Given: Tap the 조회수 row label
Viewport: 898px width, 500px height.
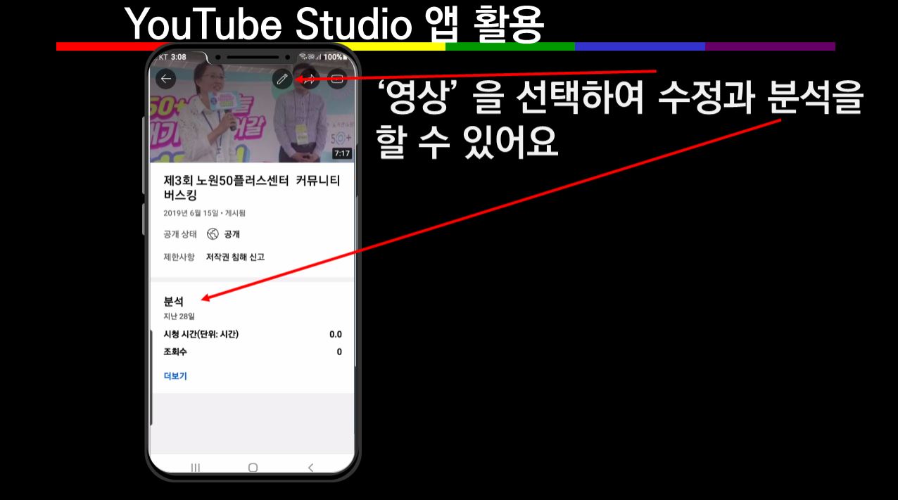Looking at the screenshot, I should pos(175,352).
